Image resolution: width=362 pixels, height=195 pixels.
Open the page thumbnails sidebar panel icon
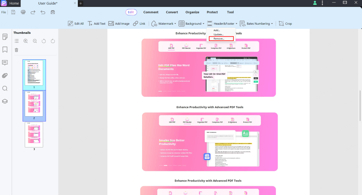click(5, 37)
